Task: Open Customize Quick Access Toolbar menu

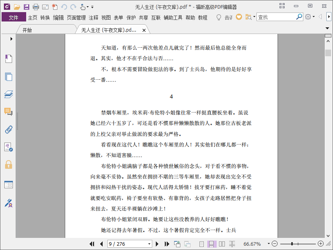Action: coord(93,7)
